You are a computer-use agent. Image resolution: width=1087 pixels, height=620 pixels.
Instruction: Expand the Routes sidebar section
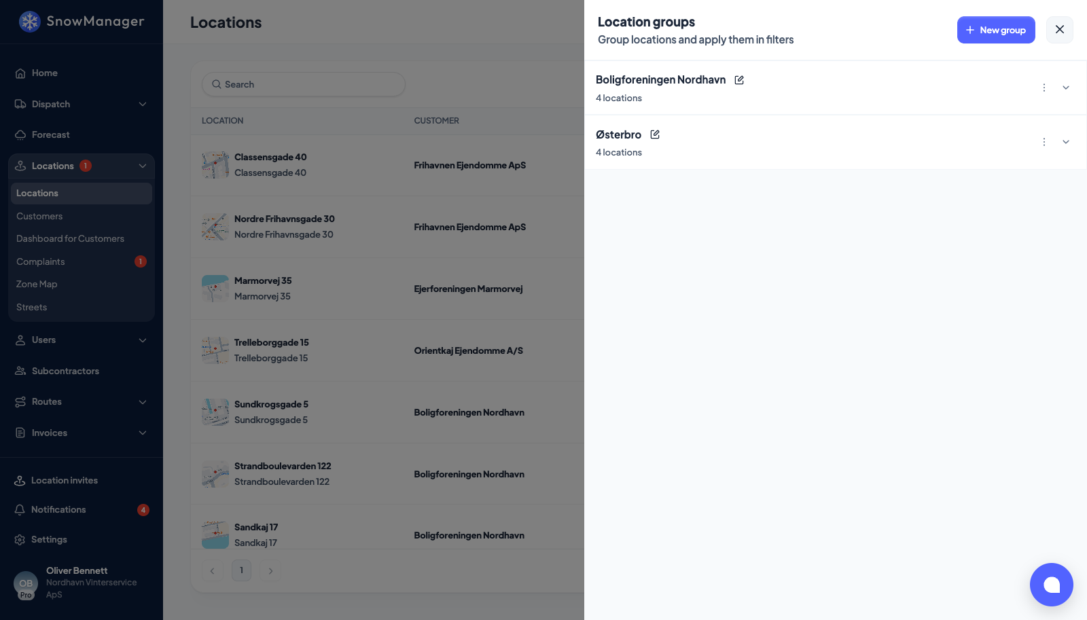click(82, 402)
